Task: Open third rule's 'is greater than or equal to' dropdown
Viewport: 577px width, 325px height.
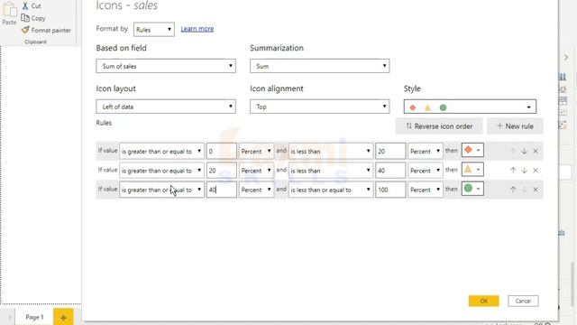Action: click(x=161, y=190)
